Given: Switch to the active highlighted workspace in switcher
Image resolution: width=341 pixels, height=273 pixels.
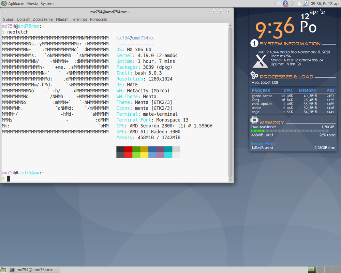Looking at the screenshot, I should tap(312, 270).
